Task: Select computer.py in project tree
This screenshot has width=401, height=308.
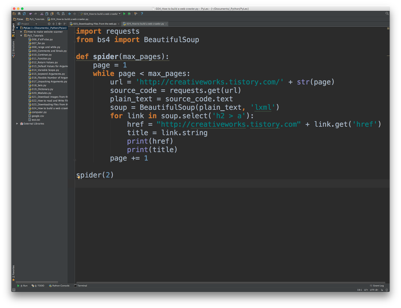Action: click(38, 112)
